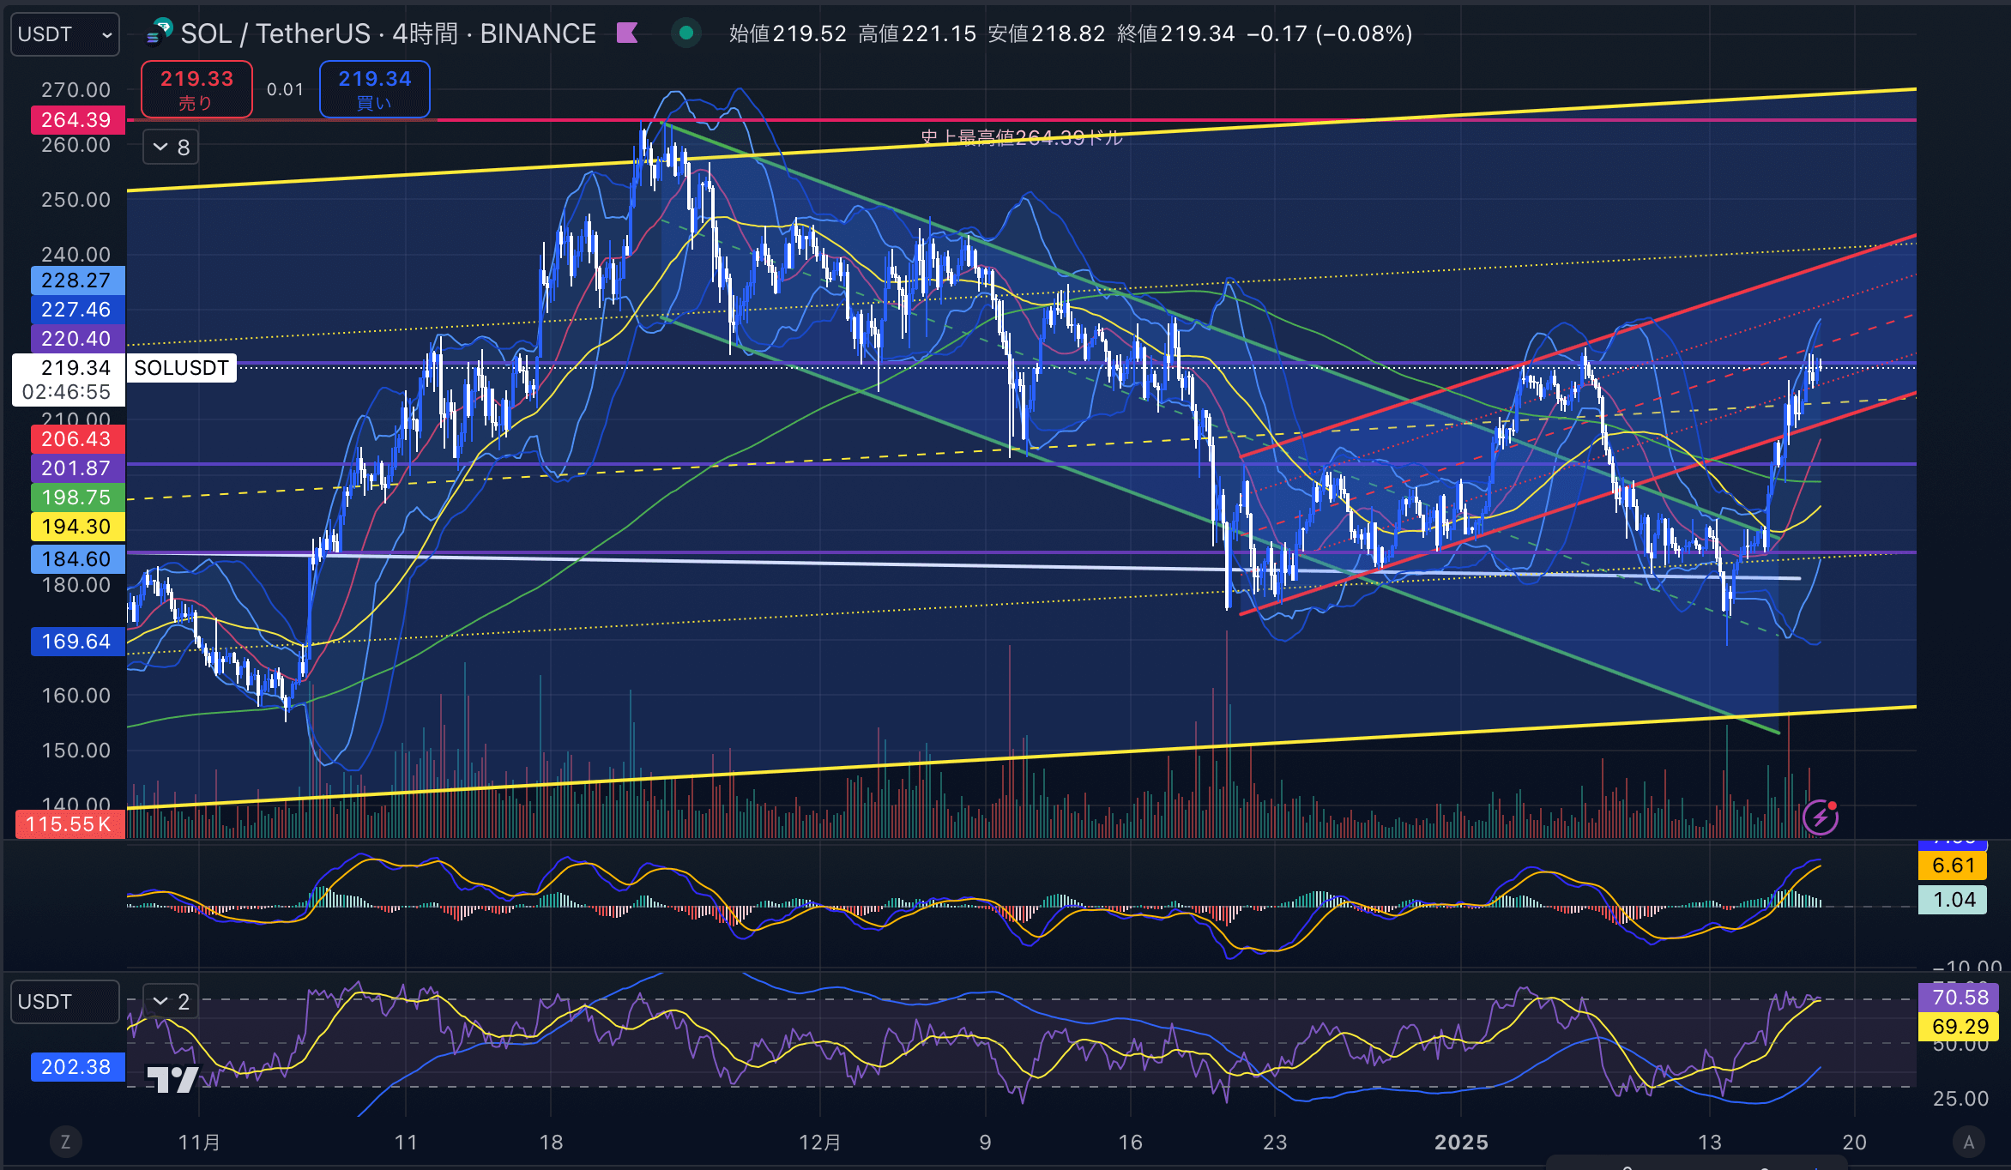
Task: Click the green market status dot
Action: click(685, 33)
